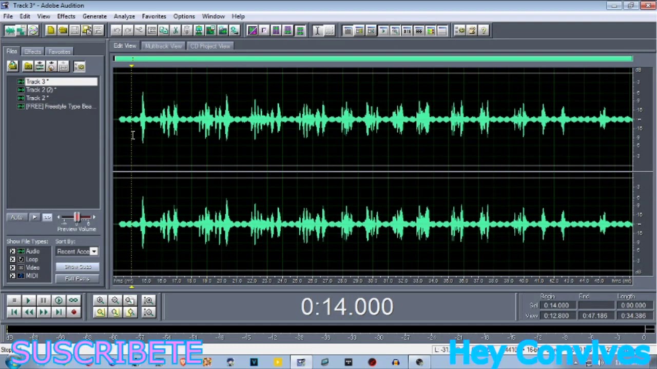Image resolution: width=657 pixels, height=369 pixels.
Task: Open the Effects menu
Action: pyautogui.click(x=66, y=16)
